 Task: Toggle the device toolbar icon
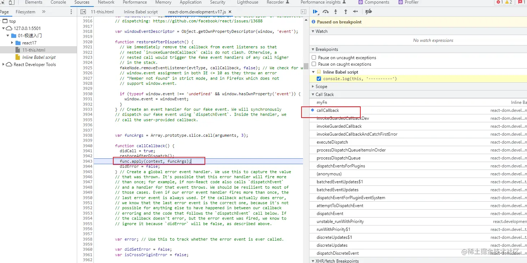pyautogui.click(x=11, y=2)
